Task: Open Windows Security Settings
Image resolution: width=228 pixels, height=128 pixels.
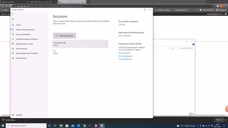Action: click(x=19, y=115)
